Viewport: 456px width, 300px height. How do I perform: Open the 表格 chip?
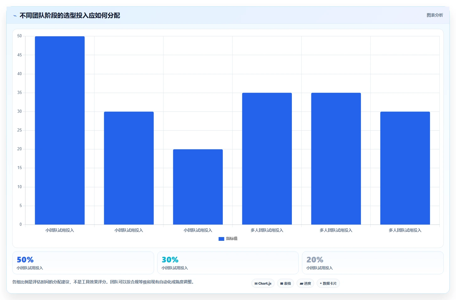click(286, 283)
